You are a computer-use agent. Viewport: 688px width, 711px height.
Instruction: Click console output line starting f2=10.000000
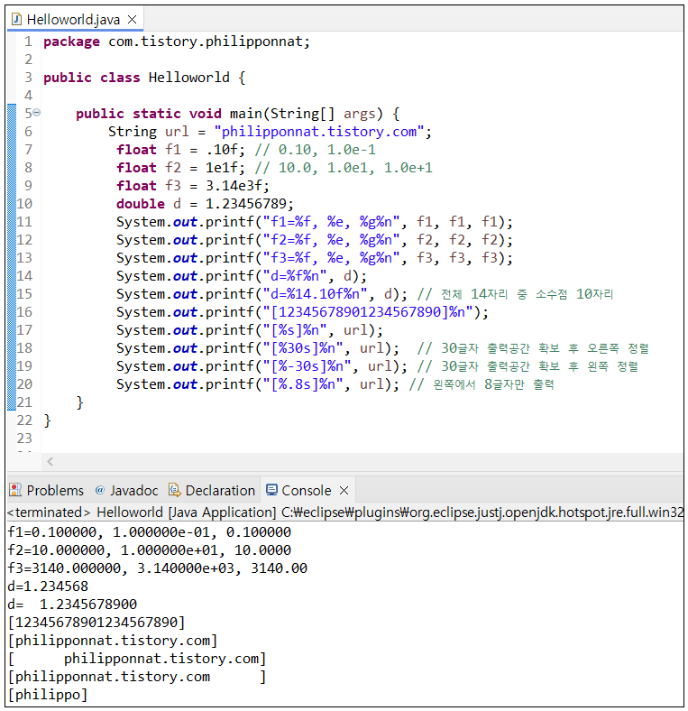pos(150,550)
